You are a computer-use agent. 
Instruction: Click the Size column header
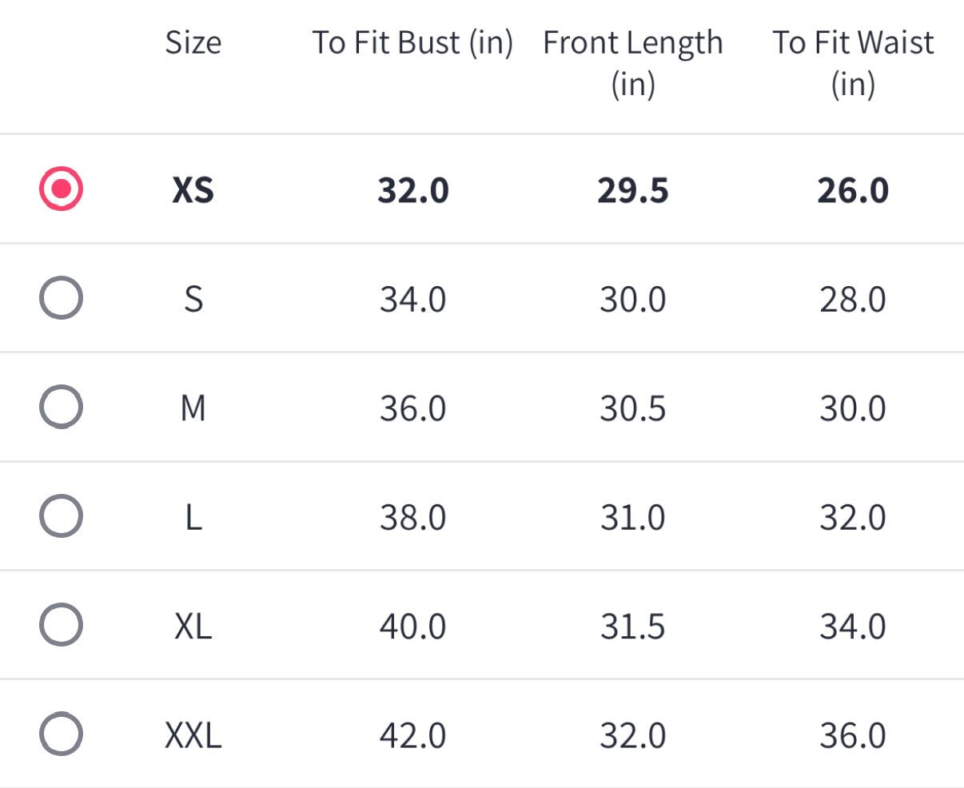click(193, 42)
